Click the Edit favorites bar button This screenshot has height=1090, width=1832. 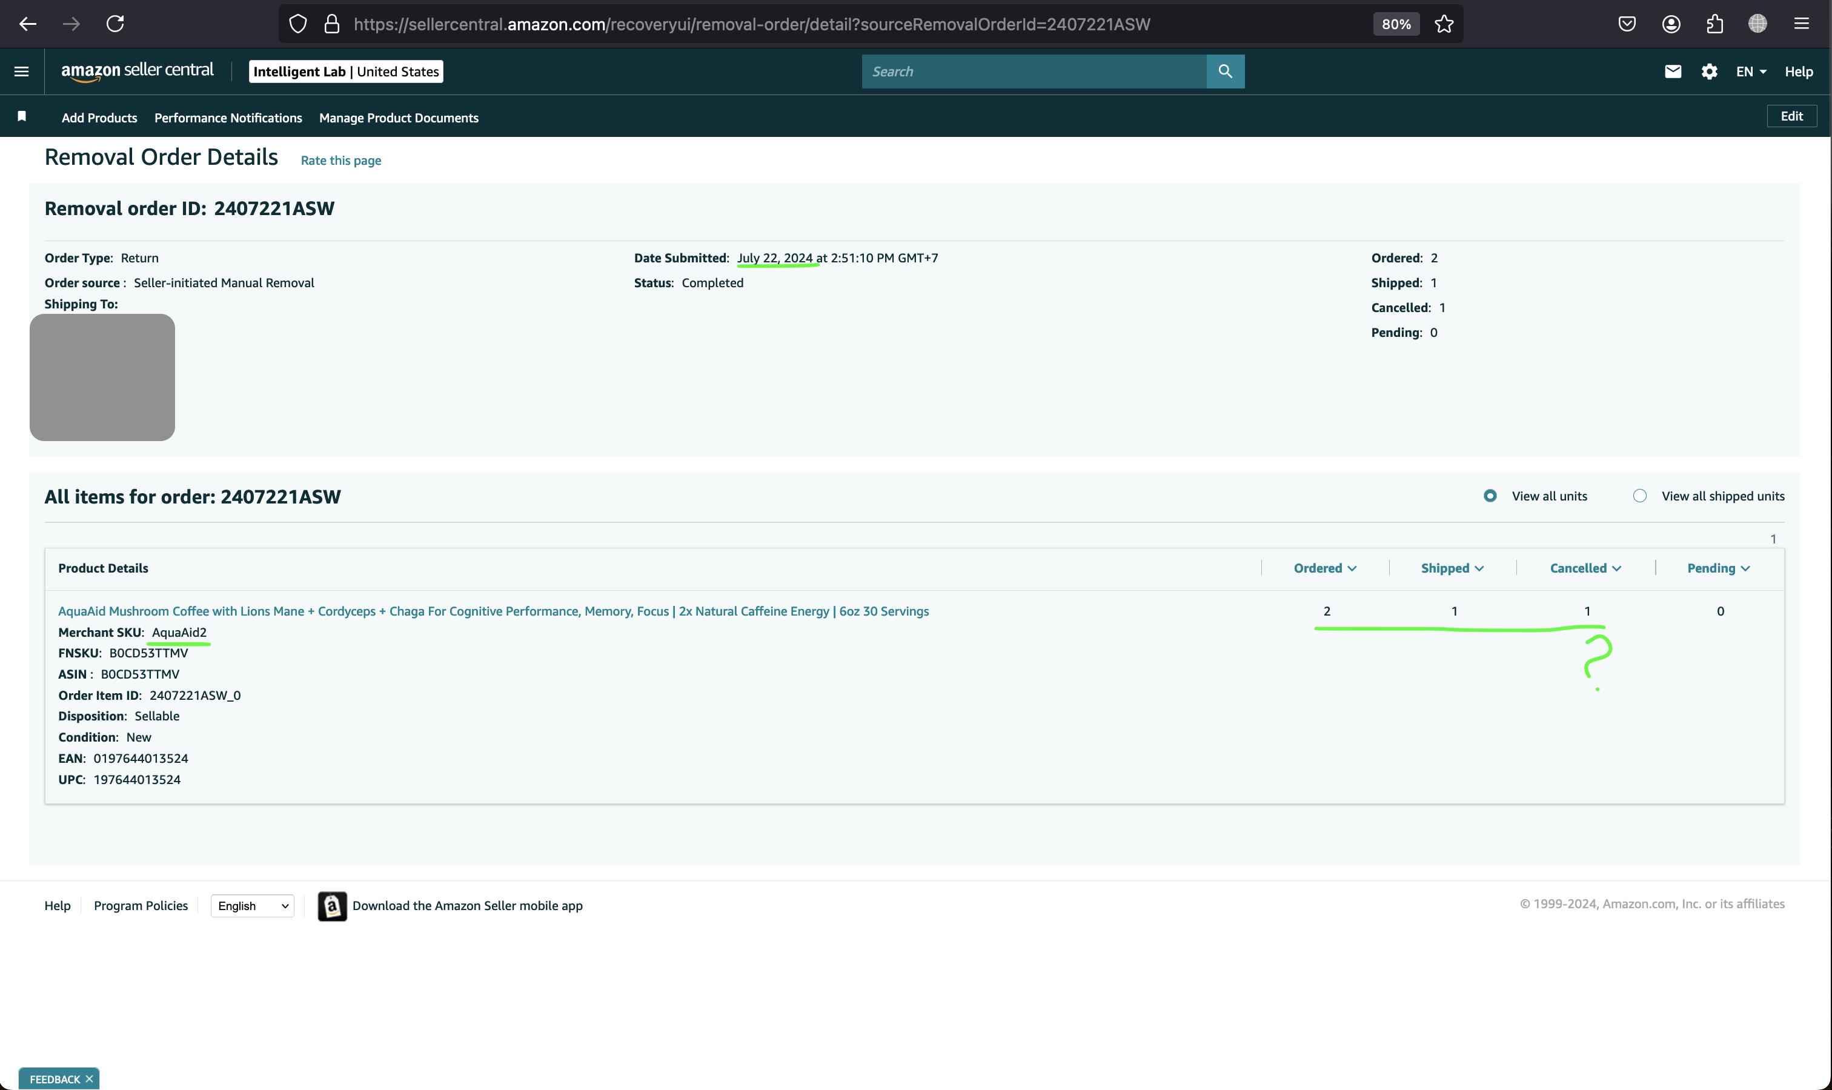1791,116
